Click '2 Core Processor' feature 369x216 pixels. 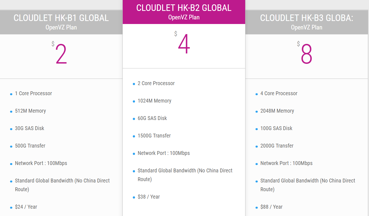coord(156,83)
